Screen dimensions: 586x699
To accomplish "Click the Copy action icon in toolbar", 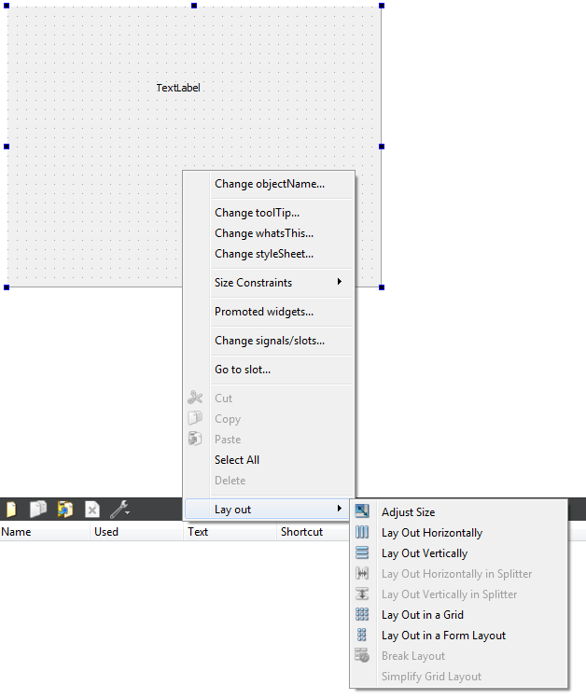I will click(38, 510).
